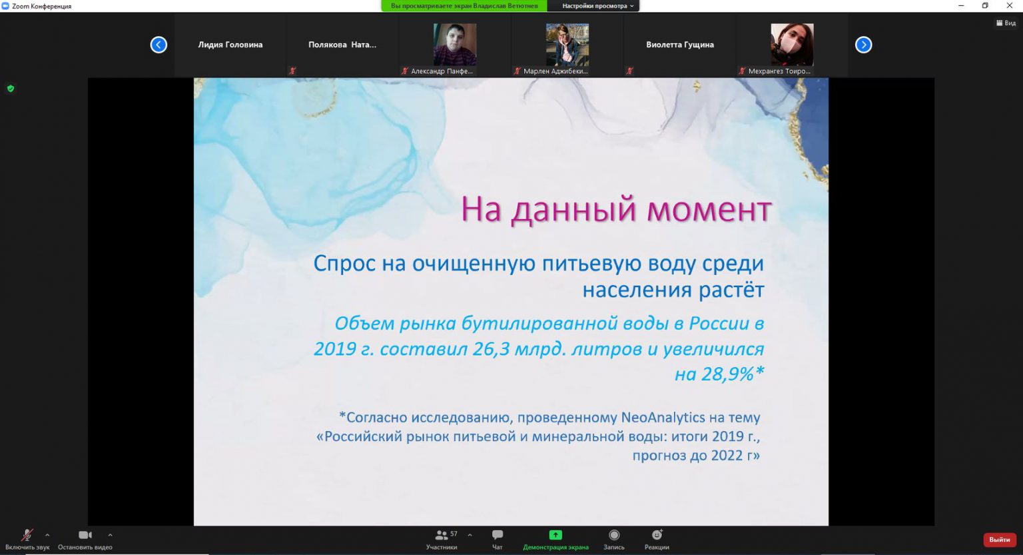Open the Участники participants panel
This screenshot has width=1023, height=555.
(x=442, y=539)
